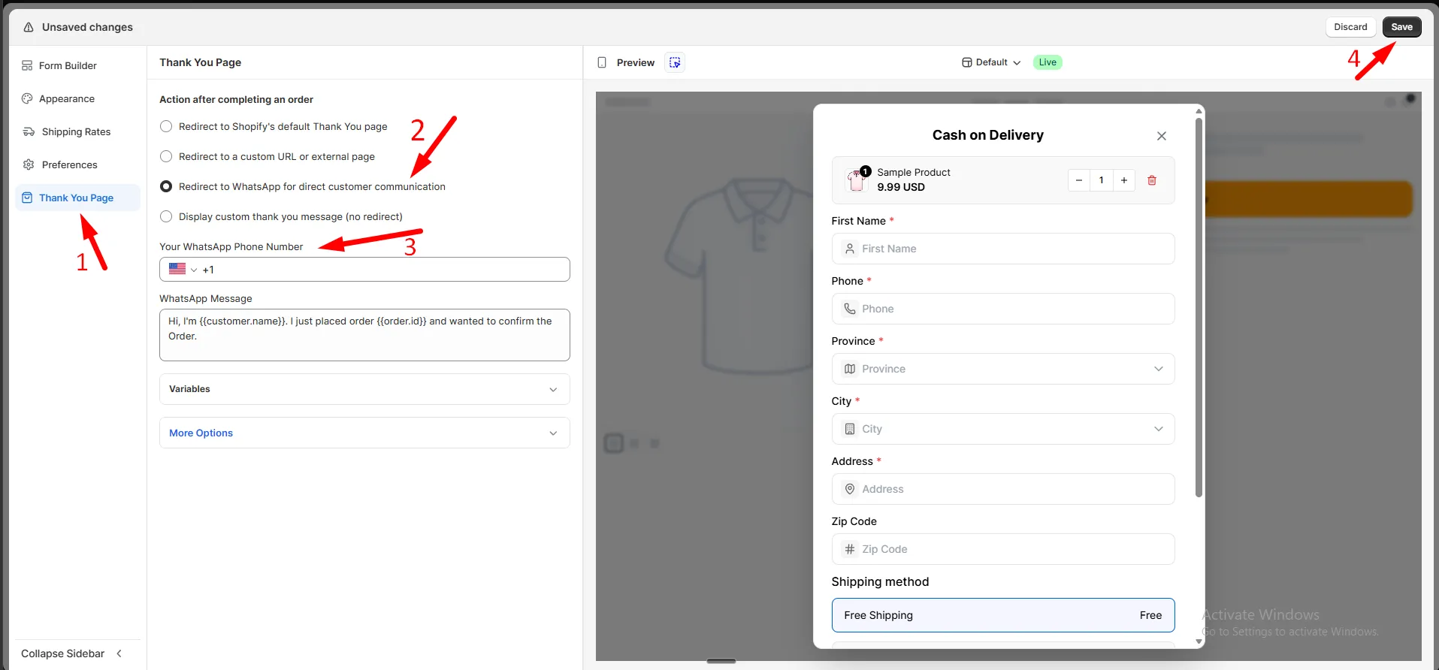Click the quantity value field showing 1
The width and height of the screenshot is (1439, 670).
pyautogui.click(x=1102, y=180)
